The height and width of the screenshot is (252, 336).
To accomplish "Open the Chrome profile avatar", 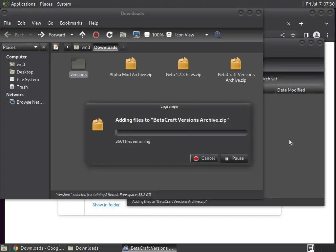I will pyautogui.click(x=317, y=35).
